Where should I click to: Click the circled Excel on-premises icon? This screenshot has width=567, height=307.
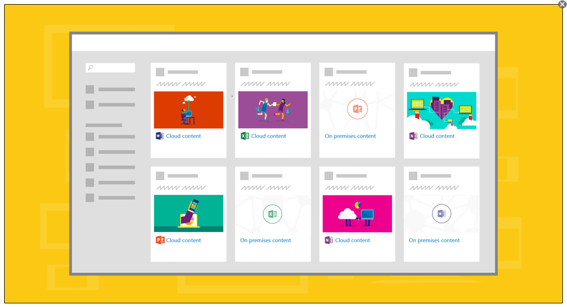click(x=272, y=214)
